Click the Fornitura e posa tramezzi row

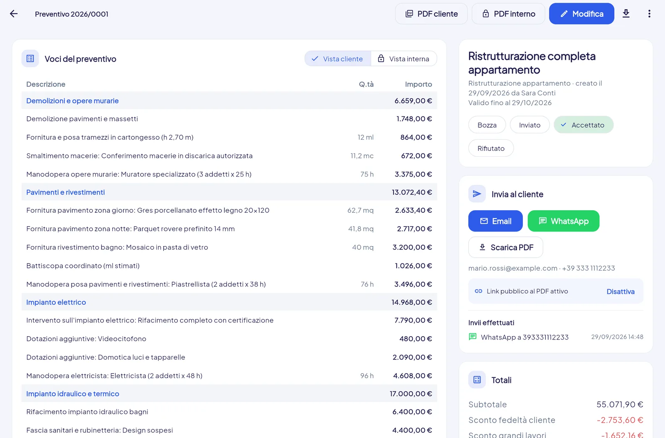pyautogui.click(x=229, y=137)
